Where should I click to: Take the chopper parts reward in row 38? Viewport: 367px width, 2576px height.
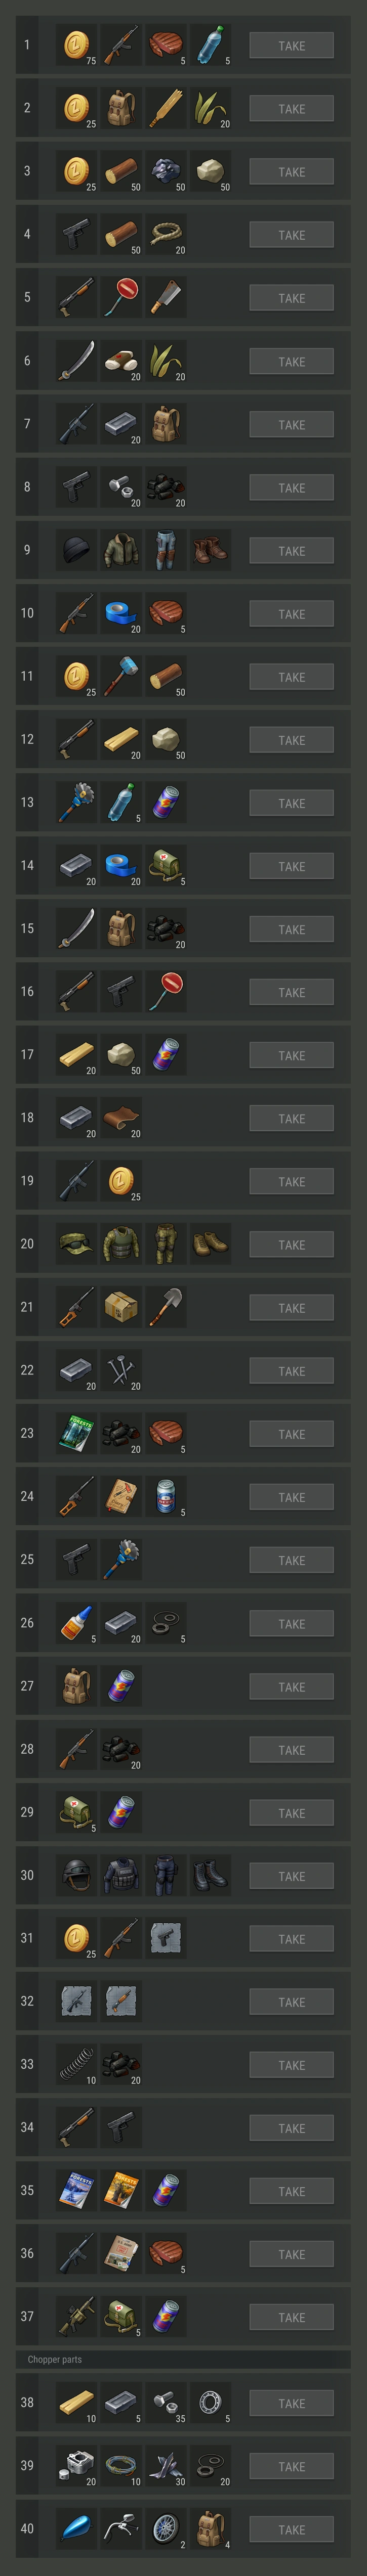tap(291, 2403)
